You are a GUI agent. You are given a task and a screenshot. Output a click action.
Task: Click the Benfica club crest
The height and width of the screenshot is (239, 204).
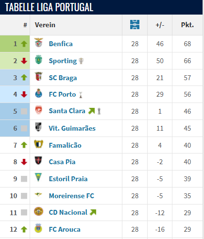[x=38, y=43]
